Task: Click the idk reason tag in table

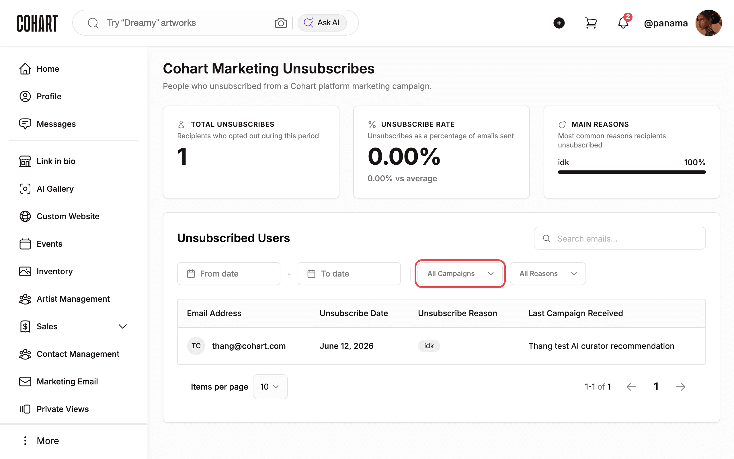Action: [429, 346]
